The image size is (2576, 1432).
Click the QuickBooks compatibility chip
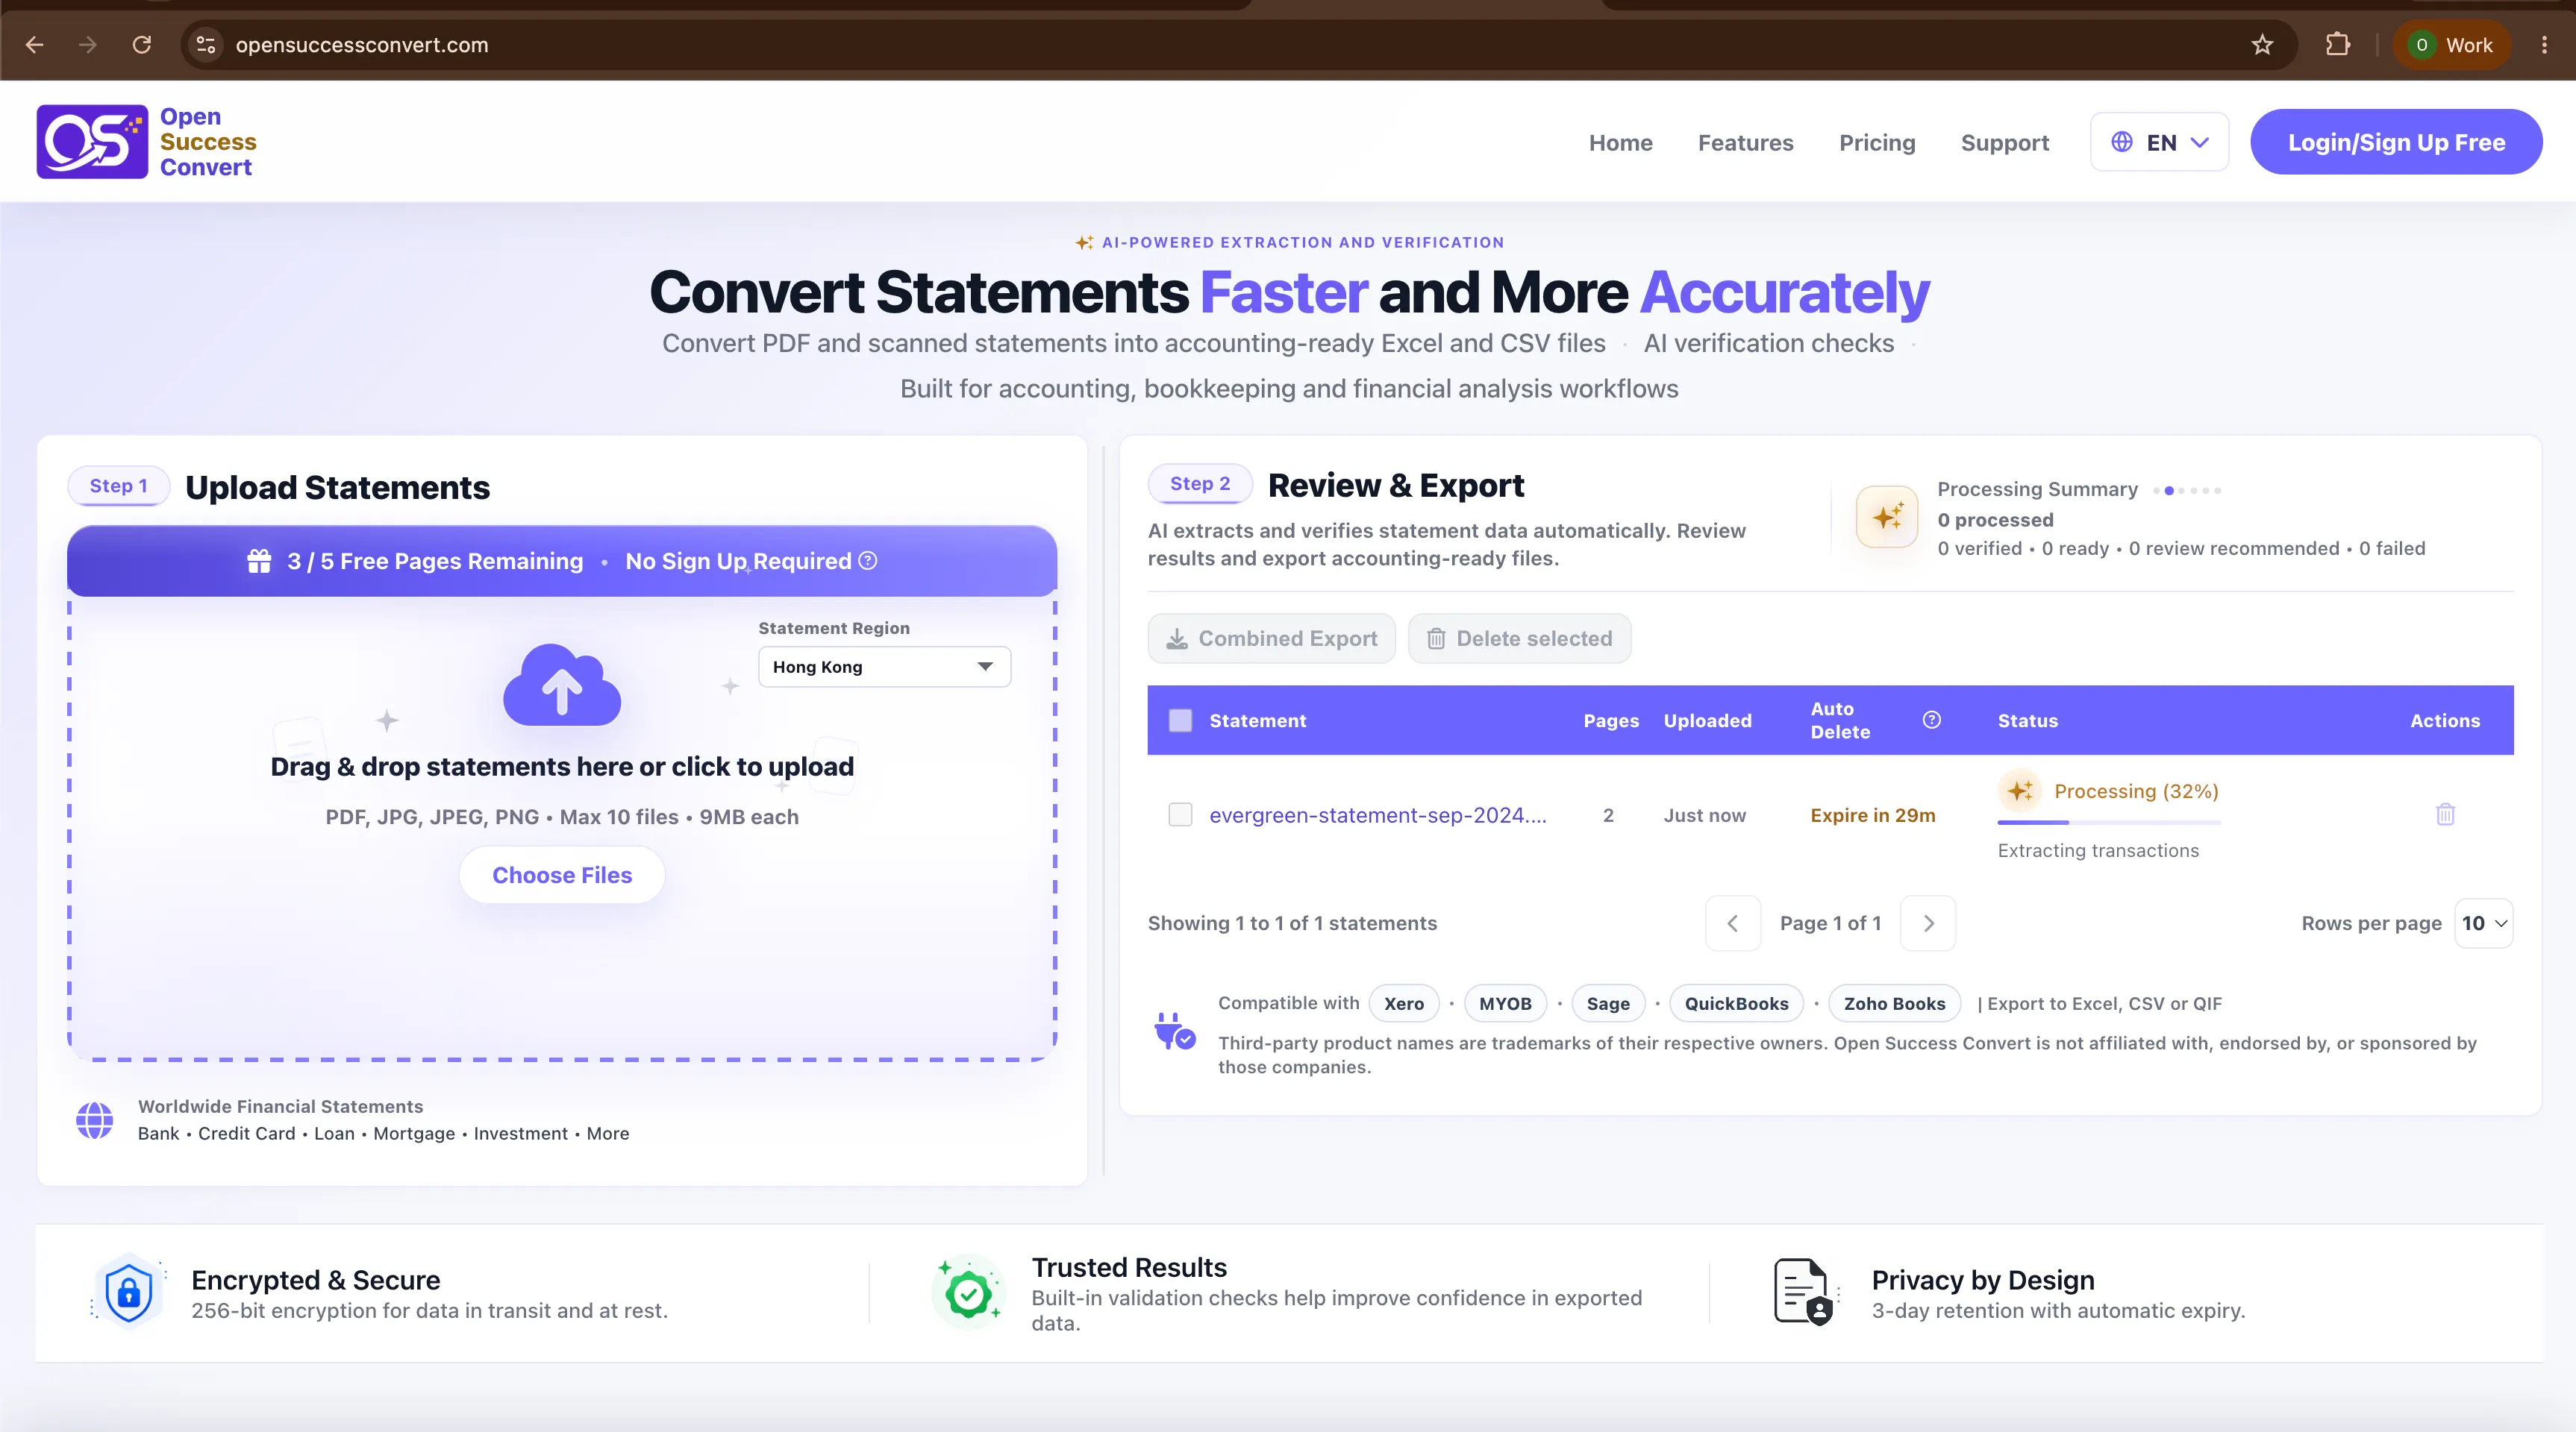pyautogui.click(x=1736, y=1003)
